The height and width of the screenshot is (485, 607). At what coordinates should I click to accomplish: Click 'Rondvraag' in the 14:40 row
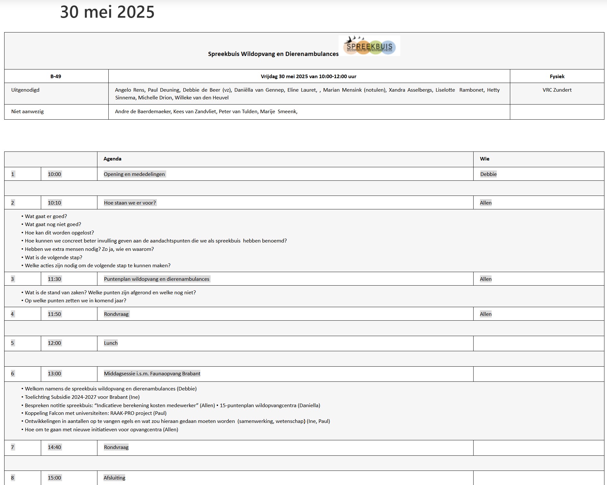(x=116, y=447)
